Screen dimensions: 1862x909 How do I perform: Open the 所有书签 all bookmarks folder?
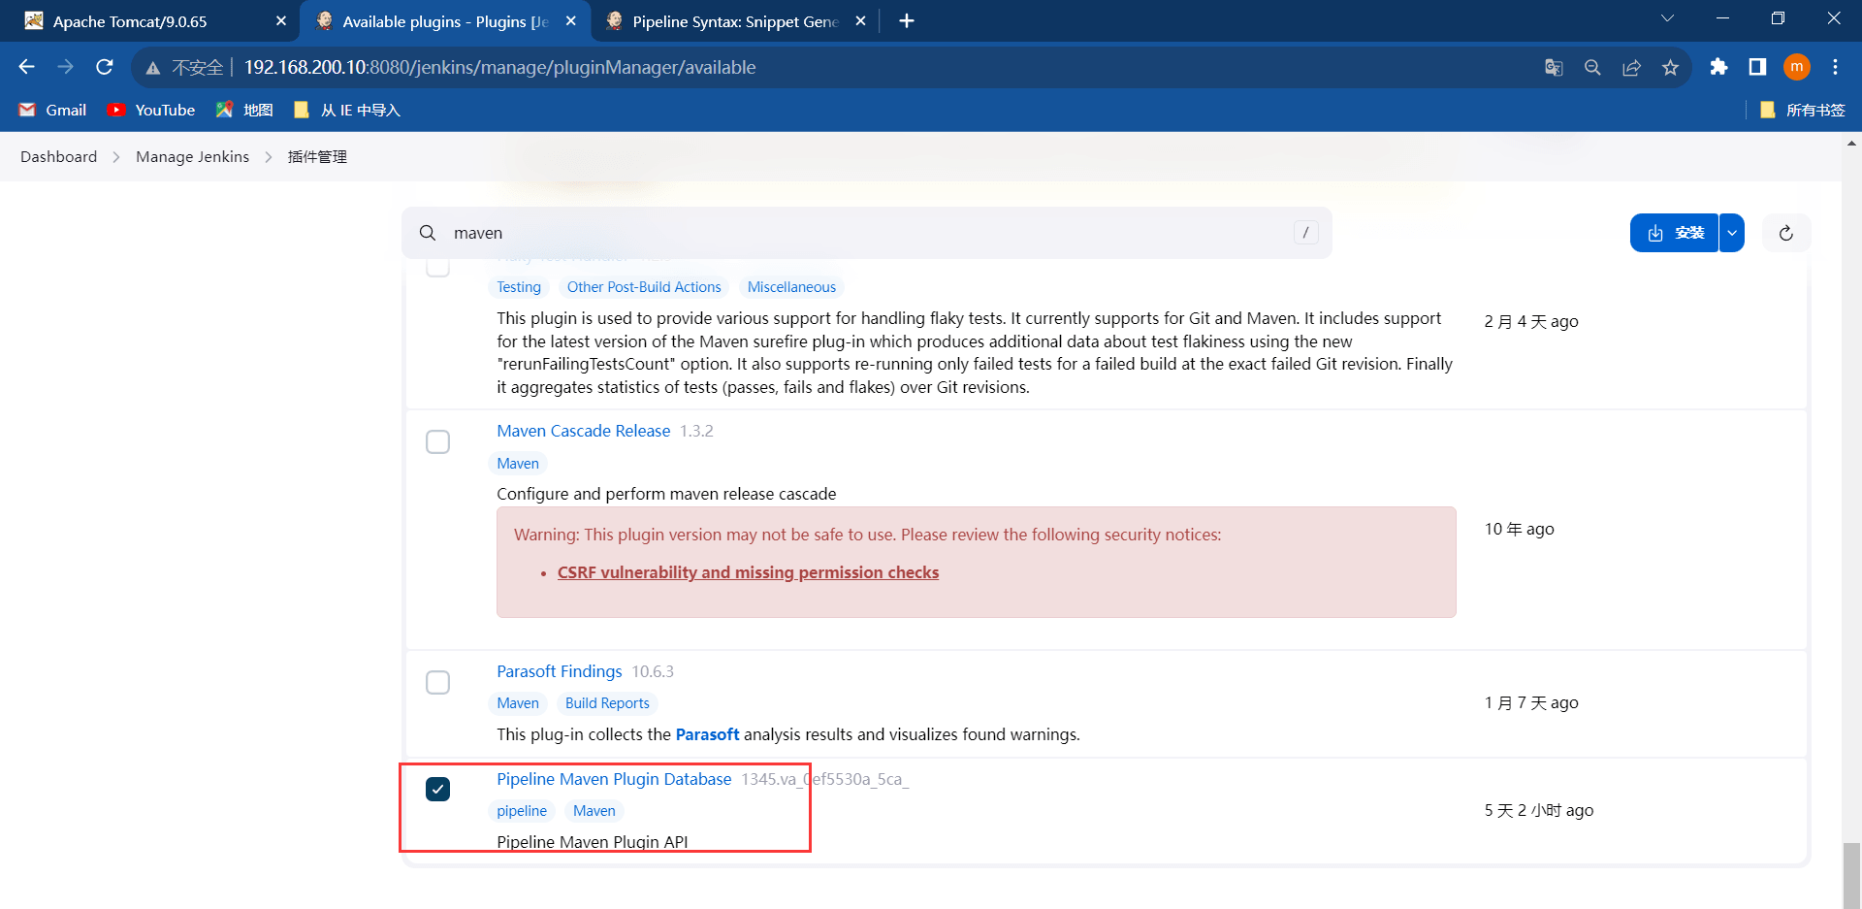[1802, 110]
